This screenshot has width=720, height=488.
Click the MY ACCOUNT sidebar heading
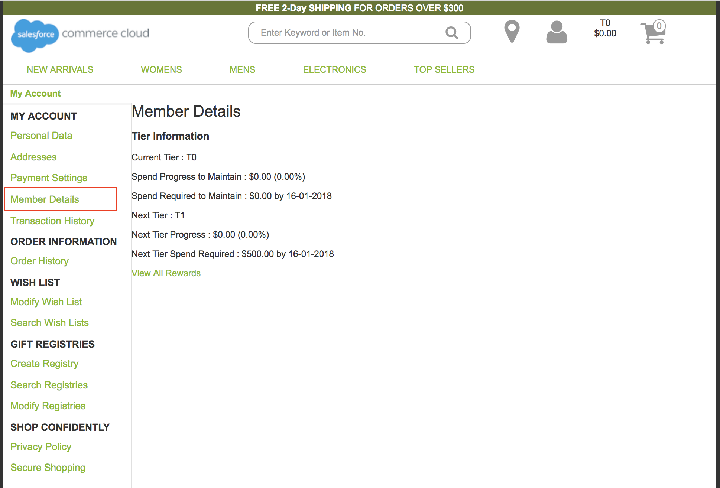tap(43, 116)
